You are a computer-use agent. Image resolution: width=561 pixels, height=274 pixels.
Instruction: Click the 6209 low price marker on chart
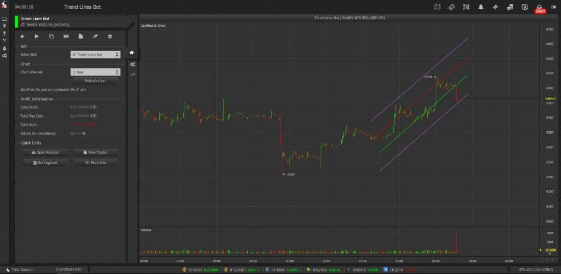[x=289, y=174]
